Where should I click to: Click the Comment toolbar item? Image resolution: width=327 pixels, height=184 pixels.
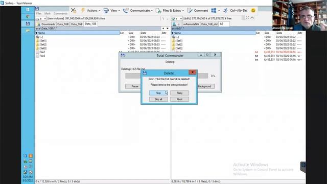click(198, 10)
